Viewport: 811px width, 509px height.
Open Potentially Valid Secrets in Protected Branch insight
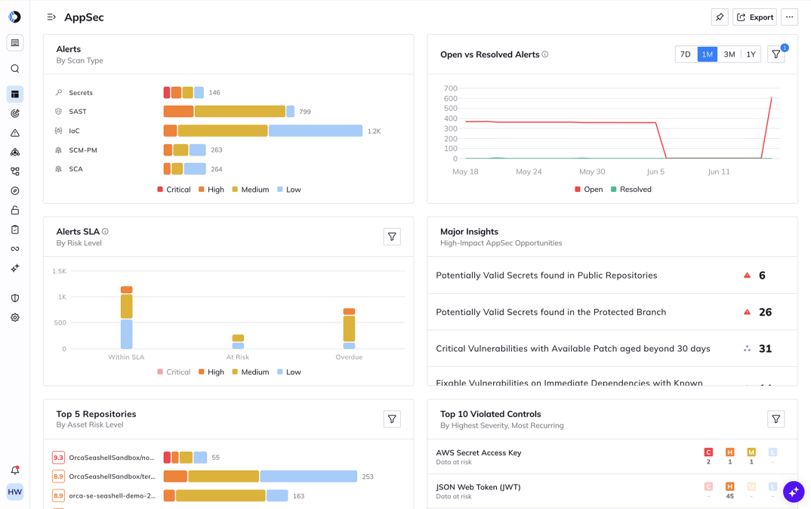coord(612,313)
